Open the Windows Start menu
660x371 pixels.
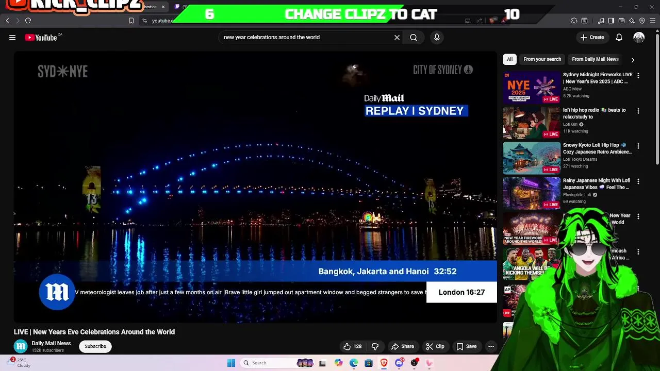point(231,363)
